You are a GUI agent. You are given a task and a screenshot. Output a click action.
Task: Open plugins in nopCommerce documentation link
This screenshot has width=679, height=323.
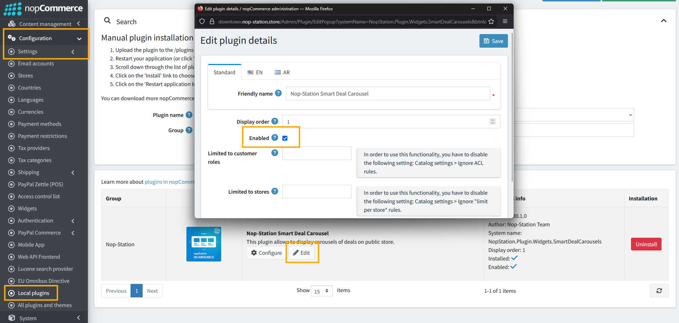[170, 182]
